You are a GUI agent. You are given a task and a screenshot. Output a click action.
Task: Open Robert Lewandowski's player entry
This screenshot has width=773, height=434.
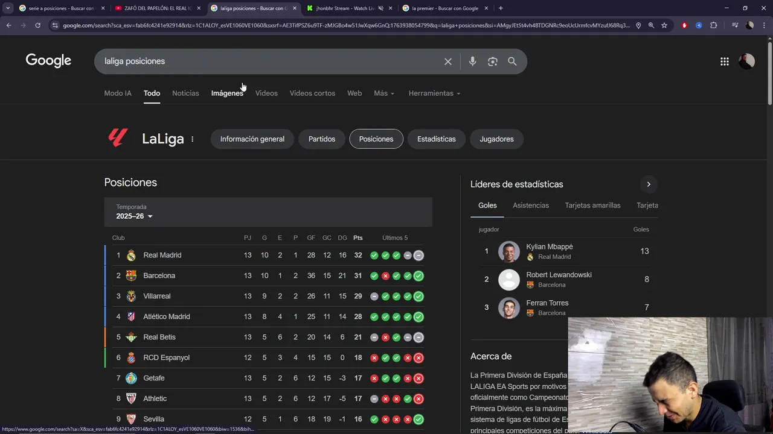[x=564, y=280]
